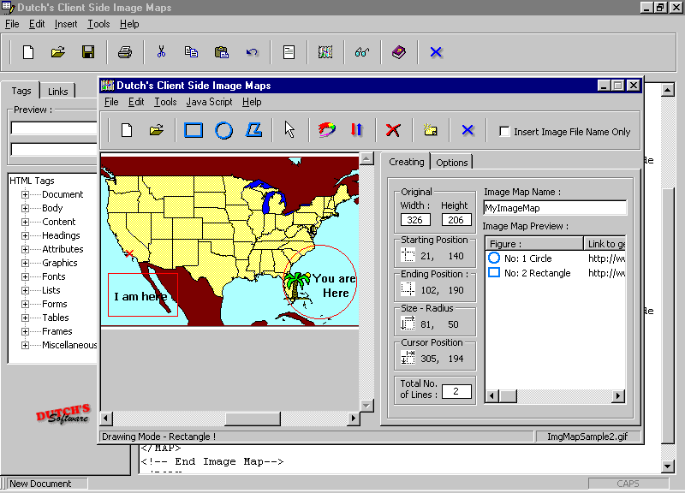Click the Image Map Name input field
Image resolution: width=685 pixels, height=493 pixels.
click(555, 208)
